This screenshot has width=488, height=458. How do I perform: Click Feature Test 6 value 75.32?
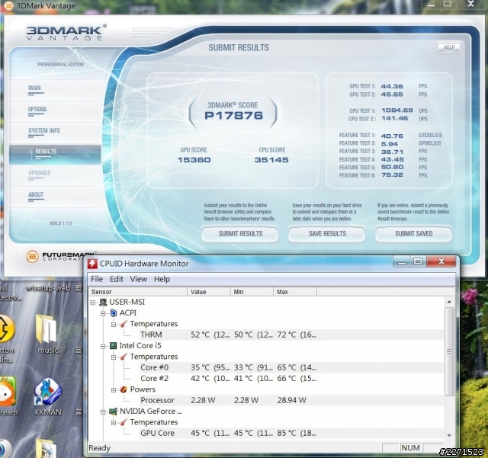392,175
